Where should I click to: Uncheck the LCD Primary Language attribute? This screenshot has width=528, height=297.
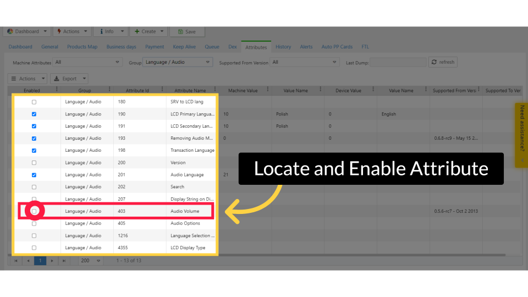(34, 114)
